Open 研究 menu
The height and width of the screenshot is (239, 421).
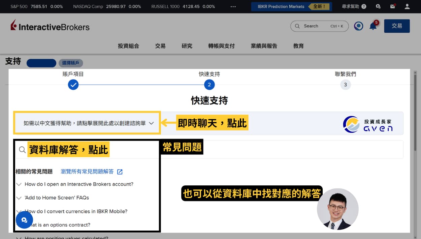[x=187, y=46]
